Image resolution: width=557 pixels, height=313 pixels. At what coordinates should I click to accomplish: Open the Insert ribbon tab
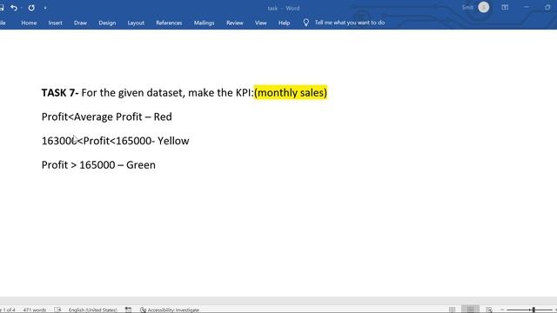pos(55,23)
